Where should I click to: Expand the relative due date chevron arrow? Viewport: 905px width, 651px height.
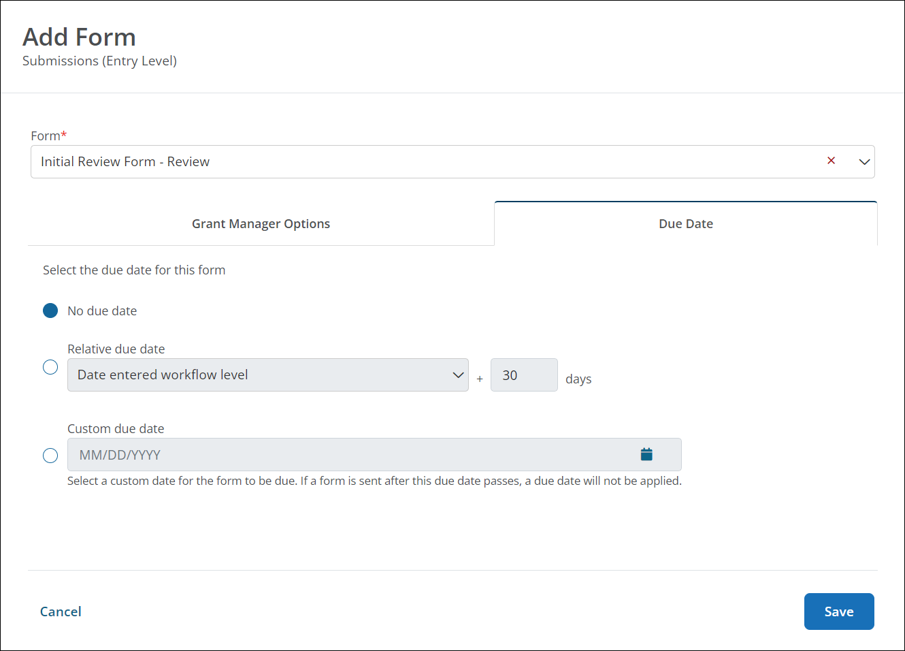point(458,375)
